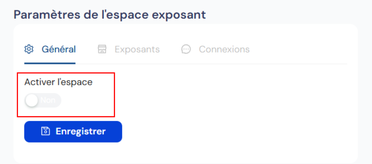The image size is (372, 164).
Task: Save settings with the Enregistrer button
Action: (x=73, y=132)
